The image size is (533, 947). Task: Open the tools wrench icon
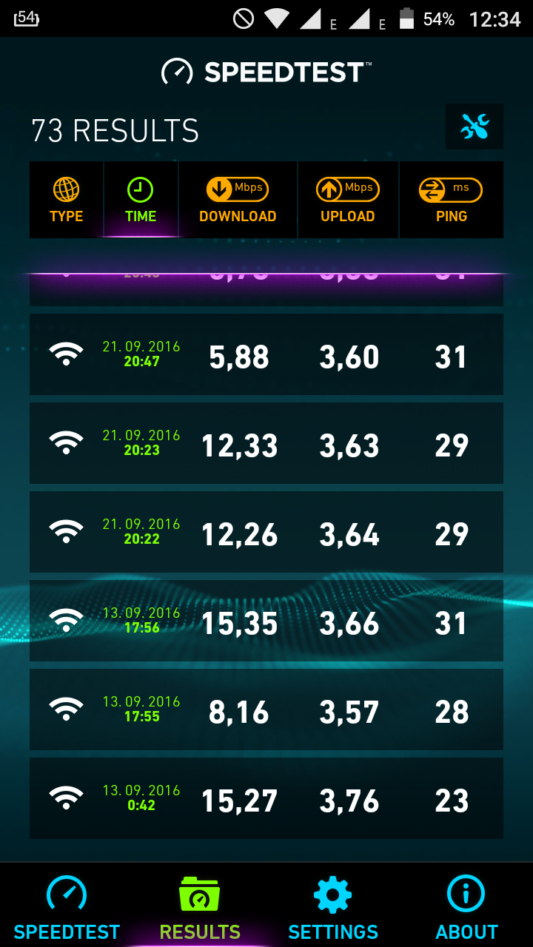pyautogui.click(x=475, y=127)
